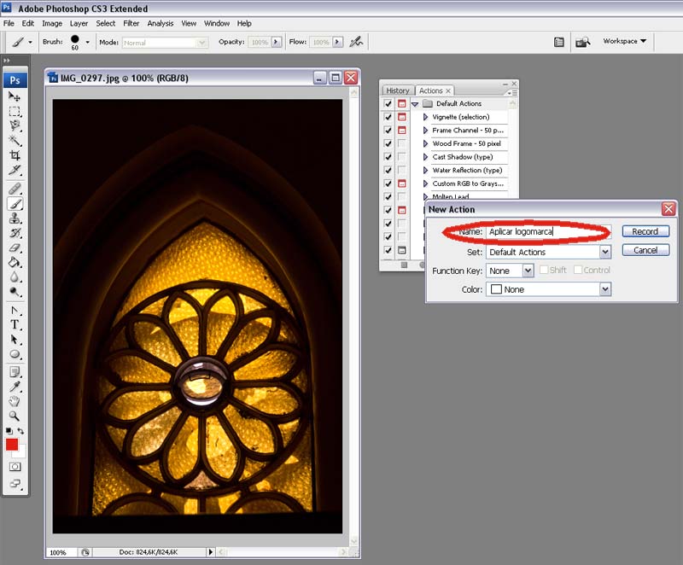Click the red foreground color swatch
This screenshot has height=565, width=683.
click(x=12, y=445)
